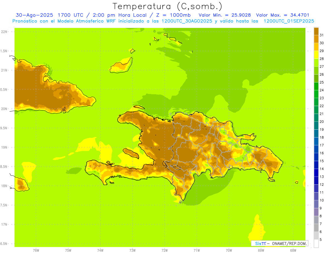329x254 pixels.
Task: Click '1200UTC_01SEP2025' valid-until text
Action: [x=288, y=21]
